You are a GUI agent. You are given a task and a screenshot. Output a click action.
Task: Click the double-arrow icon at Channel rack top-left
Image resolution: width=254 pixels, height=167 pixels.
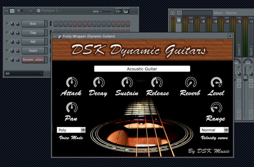(7, 11)
